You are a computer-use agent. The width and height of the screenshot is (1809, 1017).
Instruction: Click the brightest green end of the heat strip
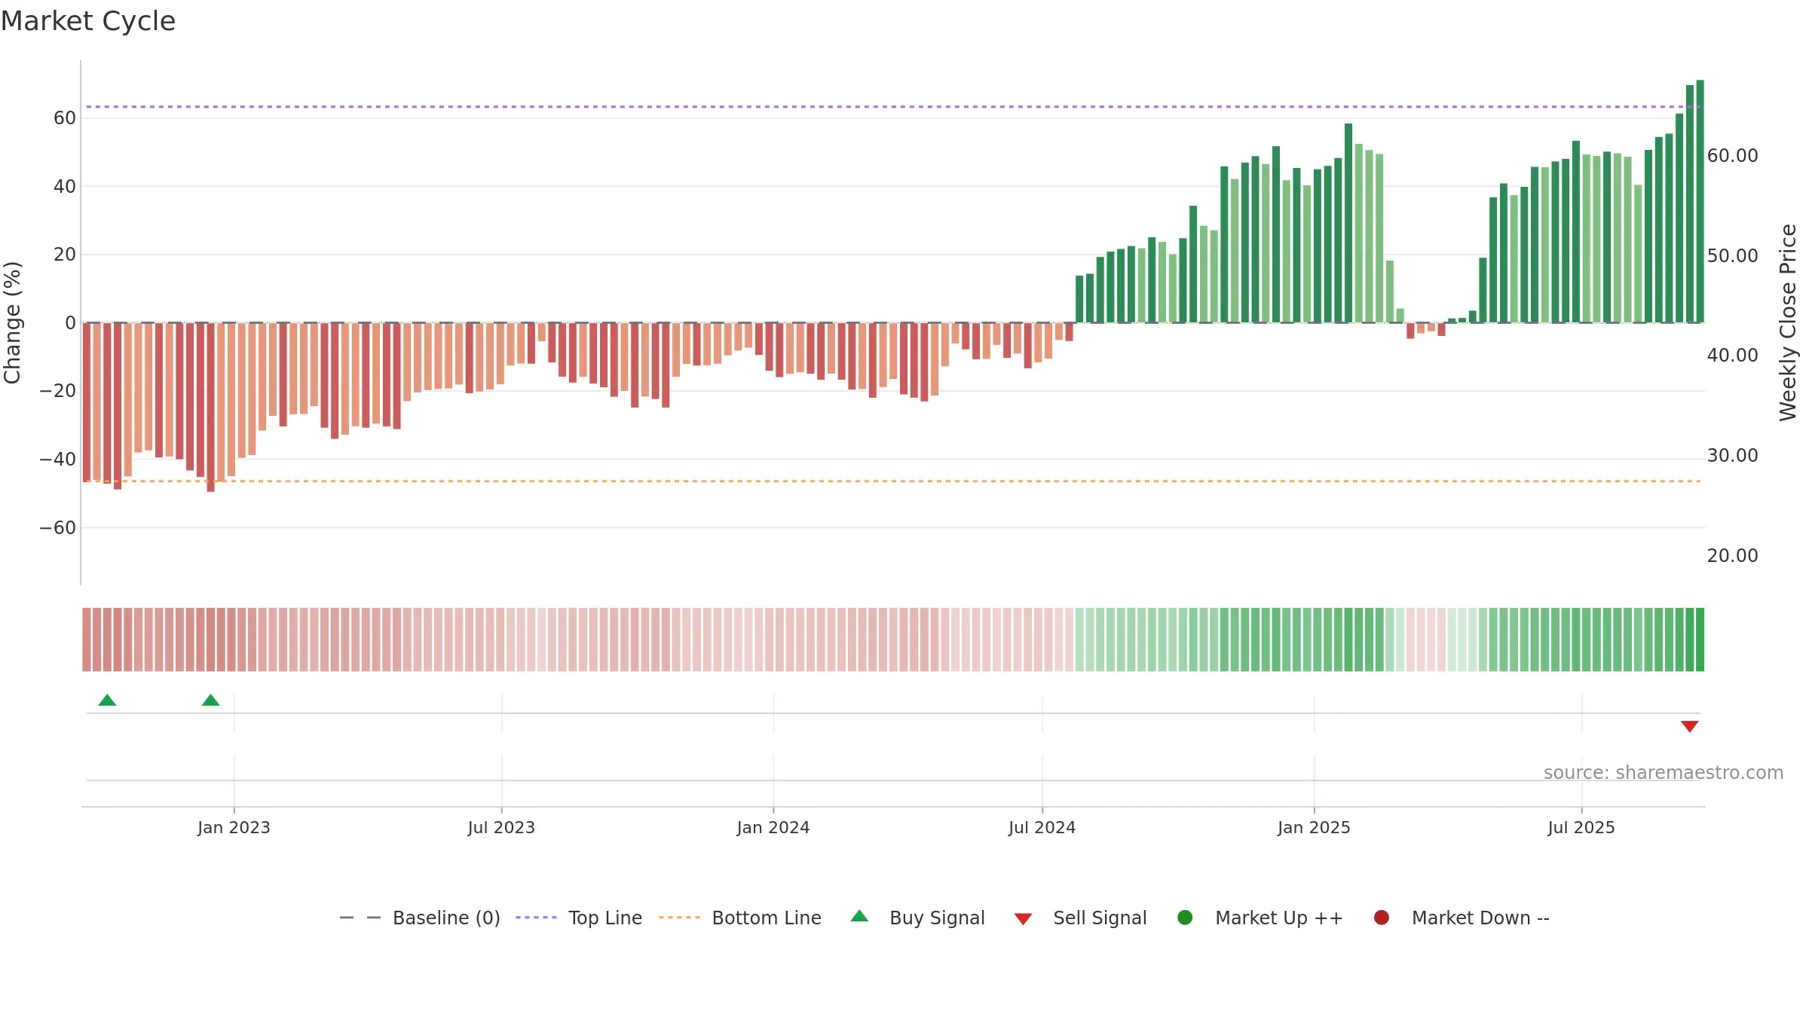pos(1700,640)
